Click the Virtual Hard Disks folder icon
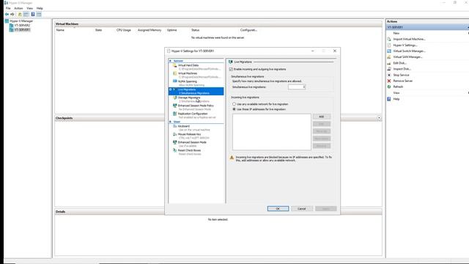This screenshot has width=469, height=264. [175, 65]
